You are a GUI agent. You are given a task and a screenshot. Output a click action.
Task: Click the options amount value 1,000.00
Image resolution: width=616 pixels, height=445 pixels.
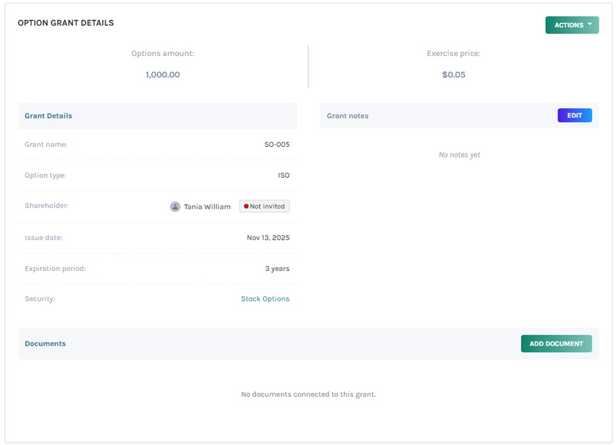[163, 75]
